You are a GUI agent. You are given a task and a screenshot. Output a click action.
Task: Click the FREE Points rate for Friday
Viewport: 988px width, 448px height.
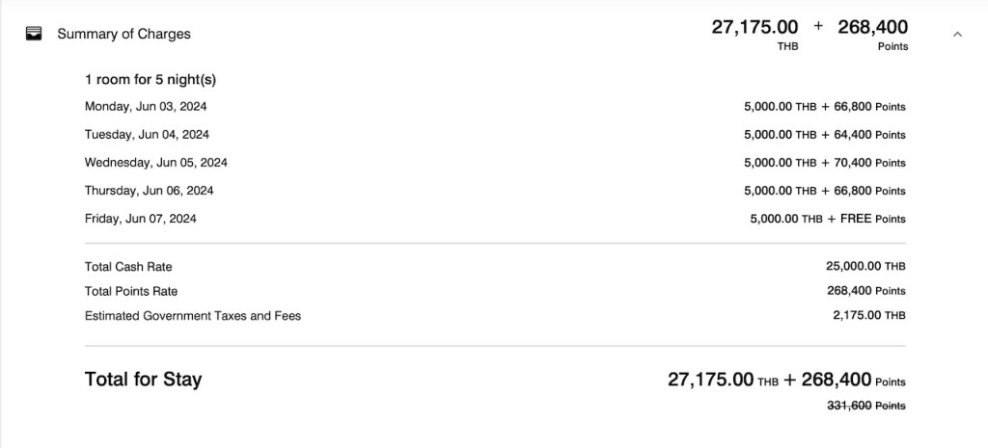(872, 219)
